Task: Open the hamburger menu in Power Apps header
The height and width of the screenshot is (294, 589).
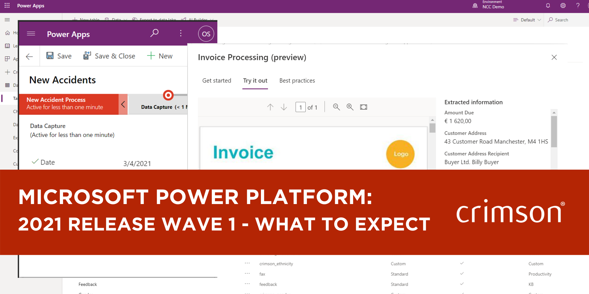Action: coord(31,34)
